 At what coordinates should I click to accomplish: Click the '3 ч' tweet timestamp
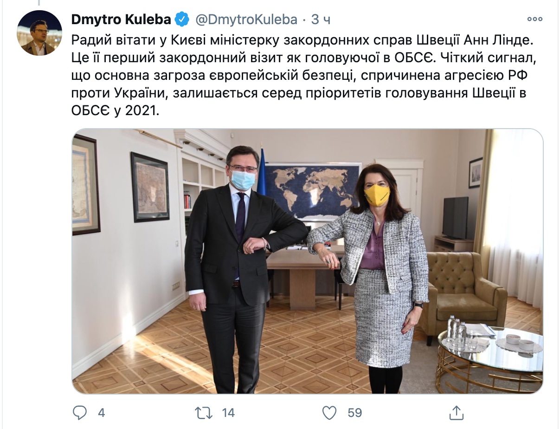(x=321, y=19)
